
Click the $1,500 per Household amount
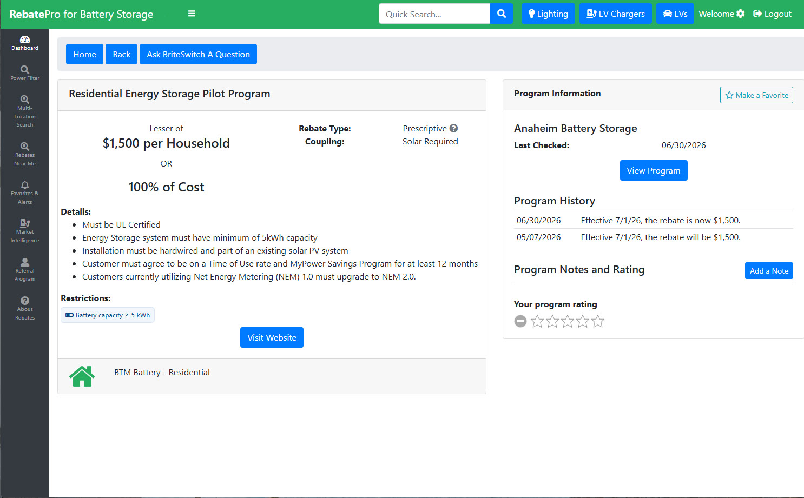[166, 143]
